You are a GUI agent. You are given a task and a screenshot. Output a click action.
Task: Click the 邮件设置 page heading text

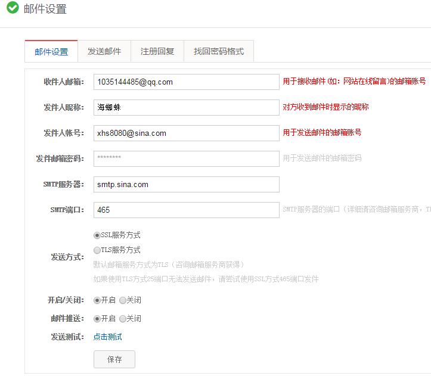click(45, 9)
